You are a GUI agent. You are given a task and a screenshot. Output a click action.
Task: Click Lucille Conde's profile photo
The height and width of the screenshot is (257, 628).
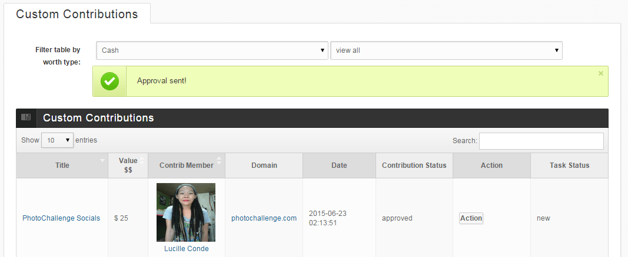186,212
